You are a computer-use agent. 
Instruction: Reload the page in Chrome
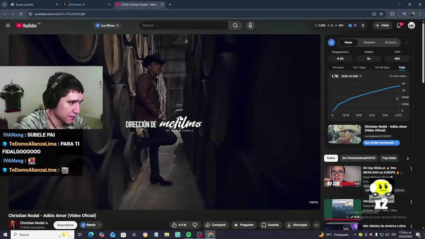click(21, 14)
